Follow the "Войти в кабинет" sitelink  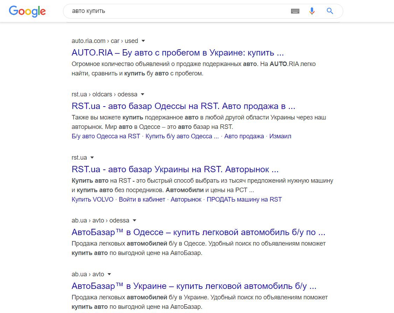[142, 199]
